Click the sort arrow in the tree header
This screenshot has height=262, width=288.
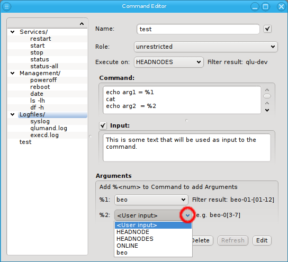tap(82, 24)
